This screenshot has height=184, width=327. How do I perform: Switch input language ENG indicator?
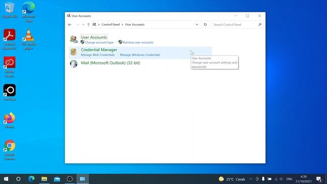coord(289,179)
